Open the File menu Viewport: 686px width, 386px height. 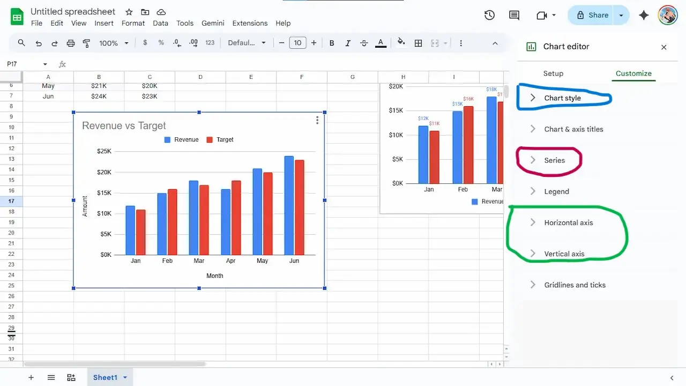click(36, 23)
